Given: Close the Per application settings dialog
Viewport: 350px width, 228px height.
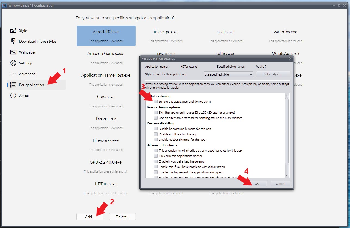Looking at the screenshot, I should click(x=290, y=58).
